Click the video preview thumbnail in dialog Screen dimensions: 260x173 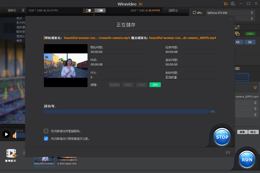tap(66, 66)
